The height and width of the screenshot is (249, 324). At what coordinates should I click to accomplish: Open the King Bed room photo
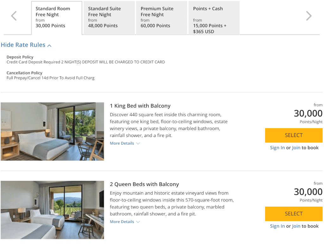(x=52, y=132)
